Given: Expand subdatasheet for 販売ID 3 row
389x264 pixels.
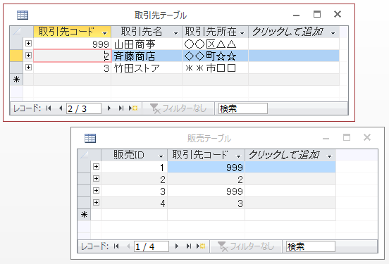Looking at the screenshot, I should tap(96, 190).
